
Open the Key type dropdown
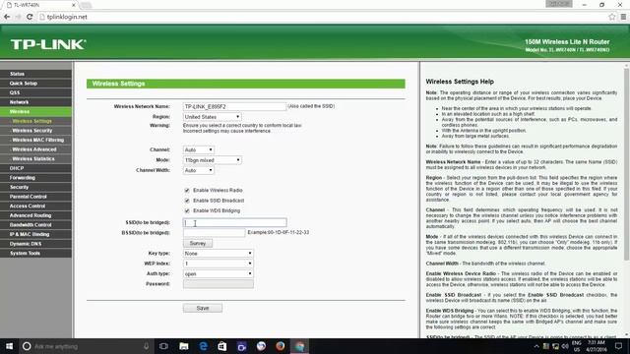coord(219,254)
